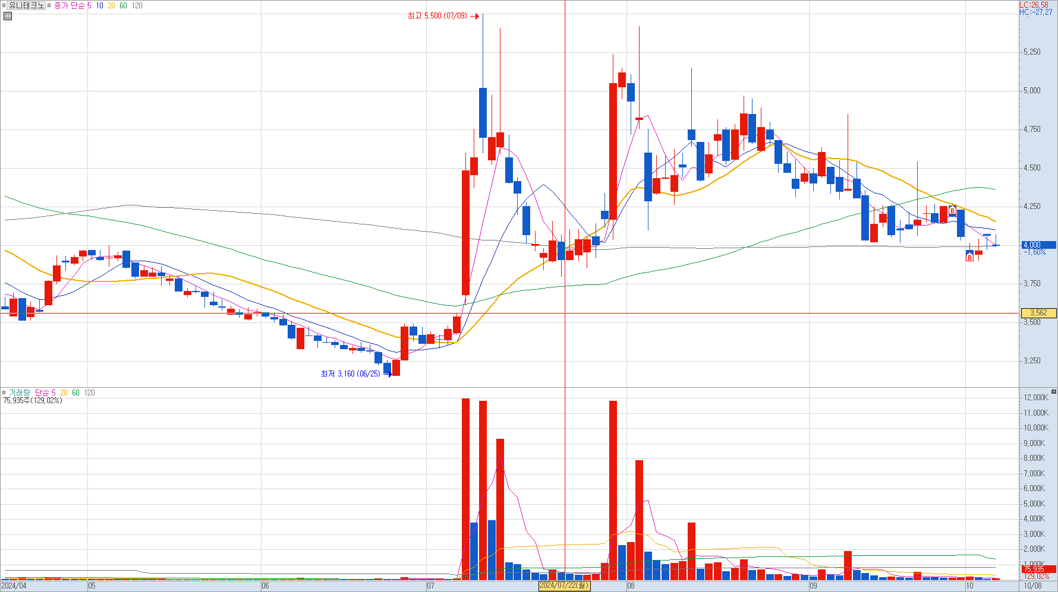Toggle the small square before 유니테크노

click(4, 5)
